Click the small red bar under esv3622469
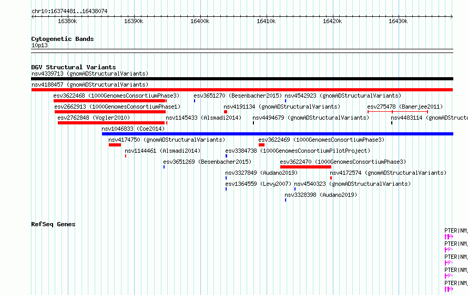 [262, 145]
